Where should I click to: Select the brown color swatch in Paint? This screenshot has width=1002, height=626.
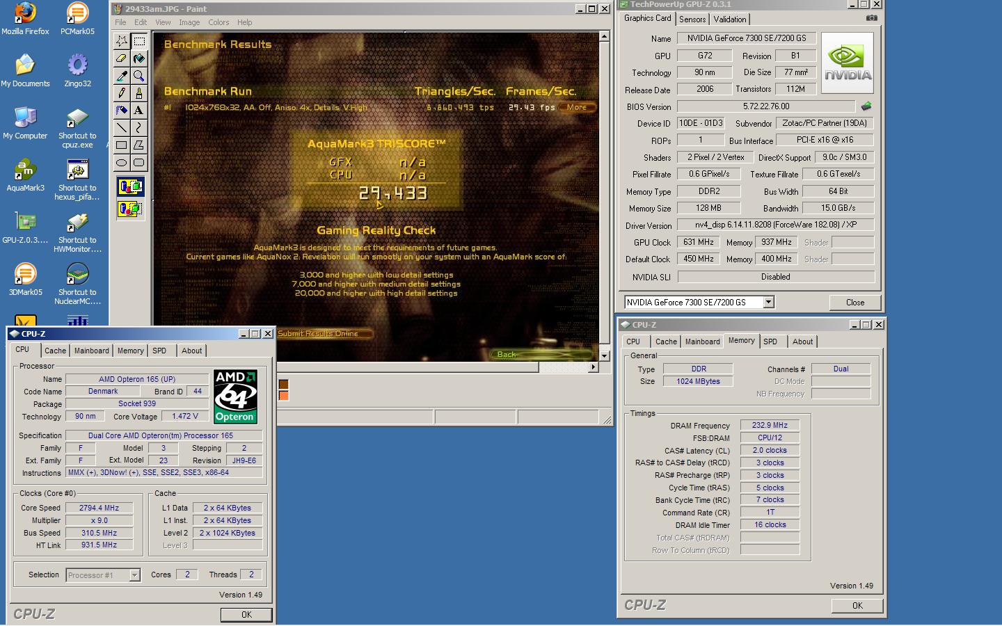283,385
